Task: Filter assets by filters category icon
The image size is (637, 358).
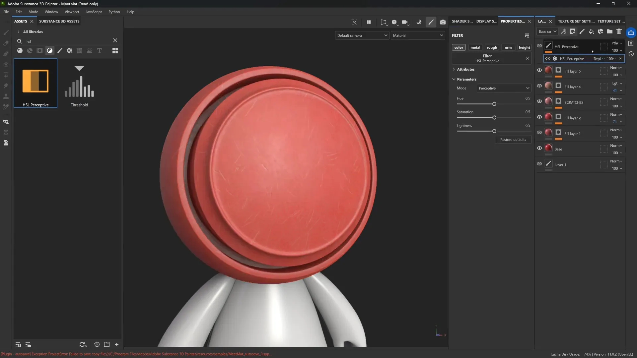Action: [50, 51]
